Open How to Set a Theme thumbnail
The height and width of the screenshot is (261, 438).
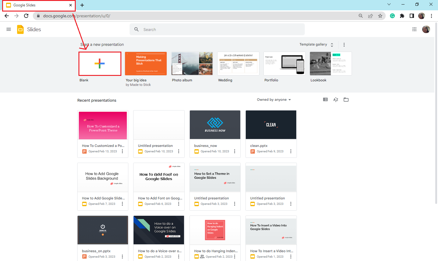215,178
